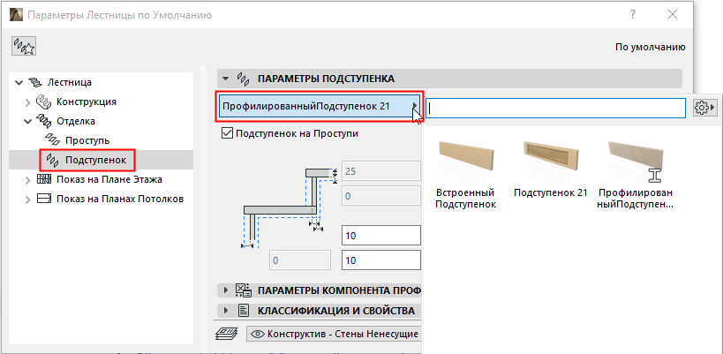Choose Встроенный Подступенок thumbnail
Screen dimensions: 723x354
(466, 175)
